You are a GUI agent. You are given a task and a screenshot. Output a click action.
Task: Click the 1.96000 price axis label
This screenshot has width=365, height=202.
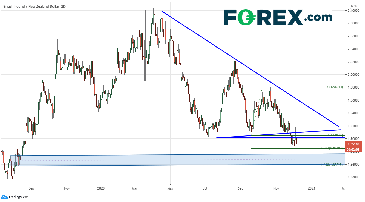tap(354, 100)
